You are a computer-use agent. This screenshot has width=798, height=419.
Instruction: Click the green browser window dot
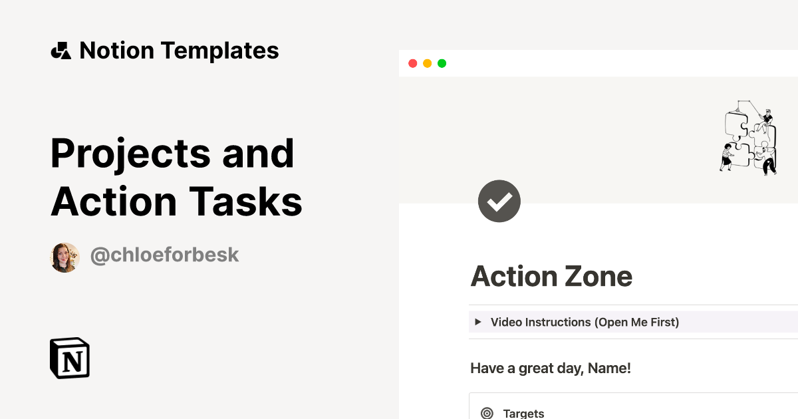pos(442,63)
